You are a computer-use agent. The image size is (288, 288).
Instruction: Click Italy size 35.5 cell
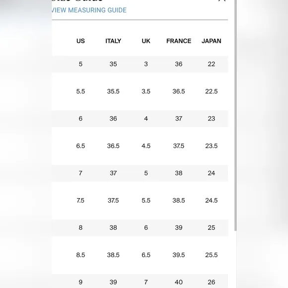(x=113, y=91)
